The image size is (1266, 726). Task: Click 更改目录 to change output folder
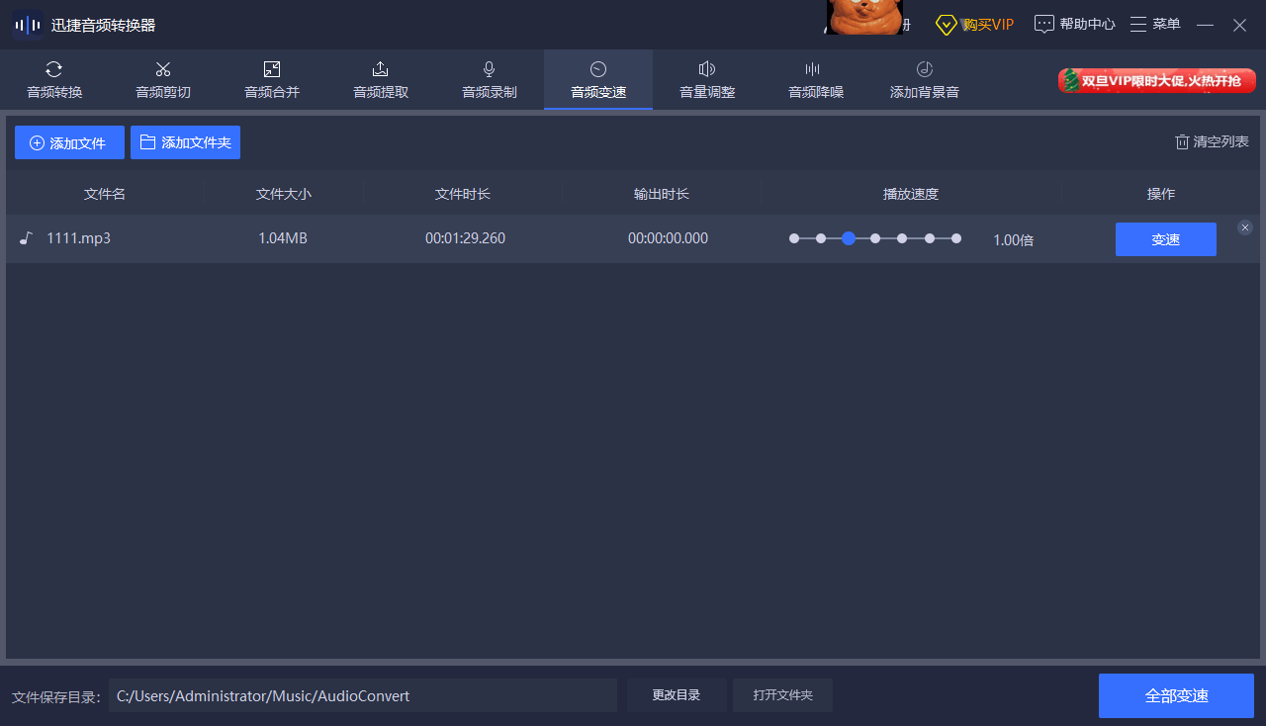[x=677, y=695]
